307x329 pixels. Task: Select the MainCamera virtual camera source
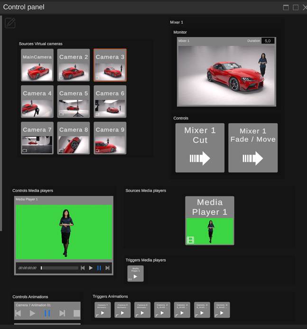coord(37,65)
